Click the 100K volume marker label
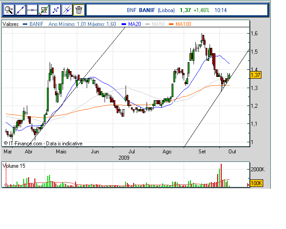The image size is (286, 229). tap(256, 184)
